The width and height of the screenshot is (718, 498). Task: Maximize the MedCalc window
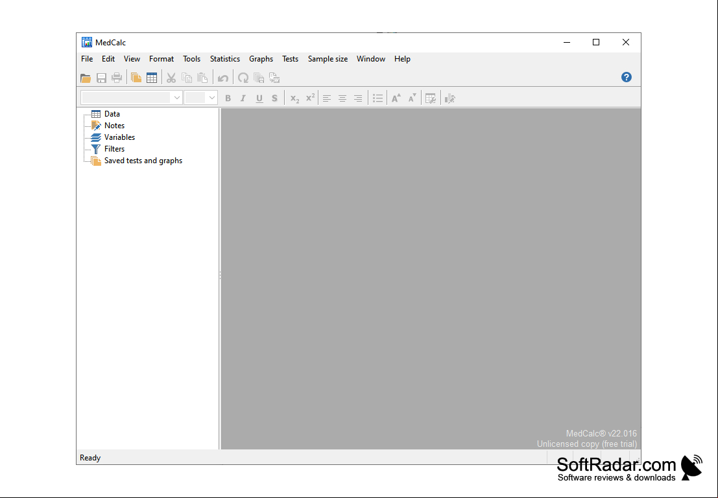pos(596,43)
